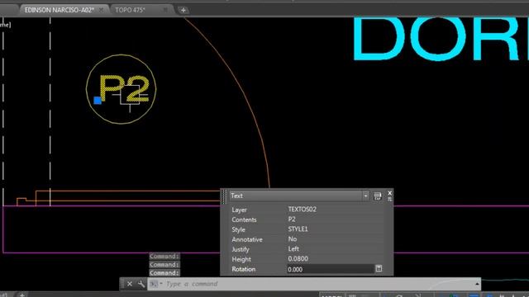Open the recent commands dropdown
This screenshot has height=297, width=529.
coord(155,284)
